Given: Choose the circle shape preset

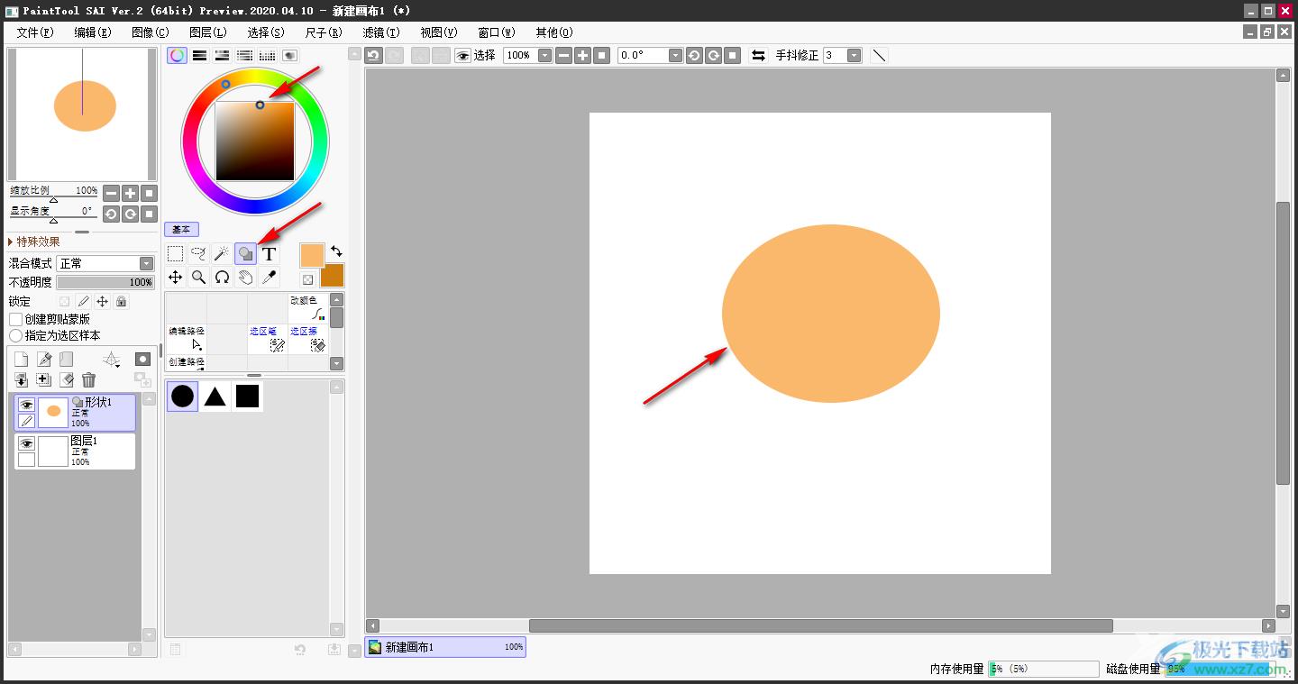Looking at the screenshot, I should point(183,396).
